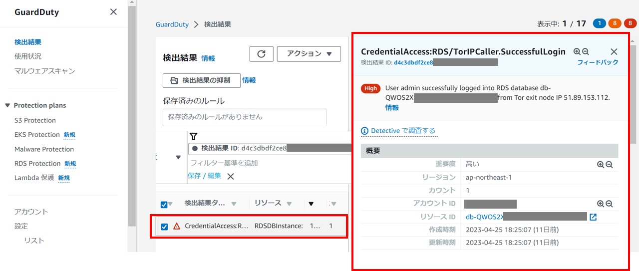Click the info icon next to Detective で調査する
Image resolution: width=639 pixels, height=271 pixels.
[x=364, y=131]
